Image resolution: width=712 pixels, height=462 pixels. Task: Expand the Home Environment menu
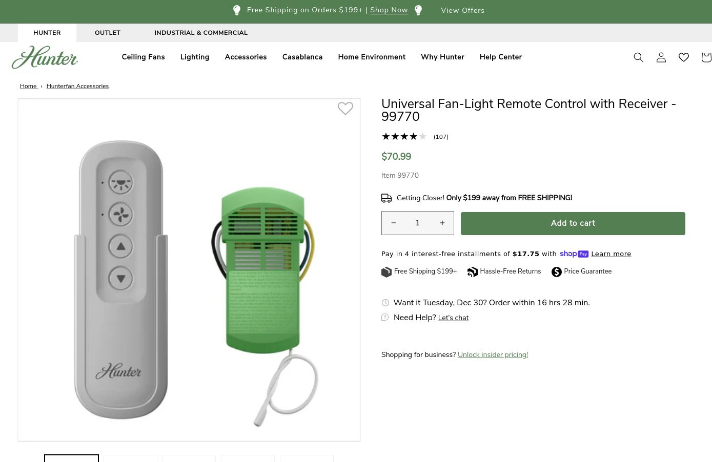tap(372, 57)
